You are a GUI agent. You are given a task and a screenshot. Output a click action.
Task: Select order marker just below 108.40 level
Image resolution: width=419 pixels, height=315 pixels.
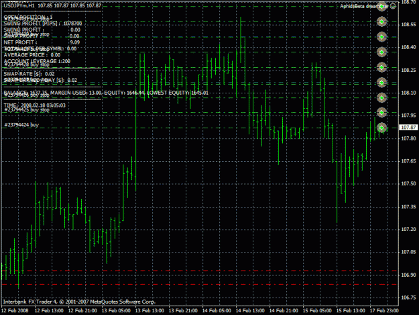point(382,52)
